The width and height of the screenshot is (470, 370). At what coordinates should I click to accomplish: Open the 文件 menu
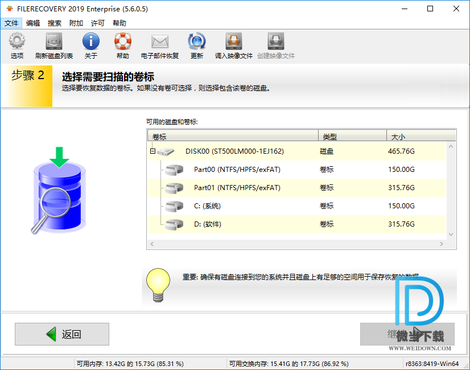click(11, 23)
